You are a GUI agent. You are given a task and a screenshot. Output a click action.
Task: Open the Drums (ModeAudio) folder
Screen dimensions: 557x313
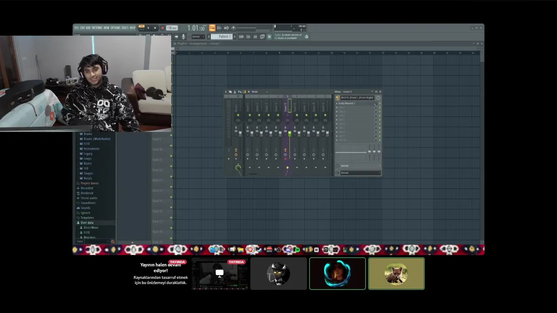[x=95, y=139]
